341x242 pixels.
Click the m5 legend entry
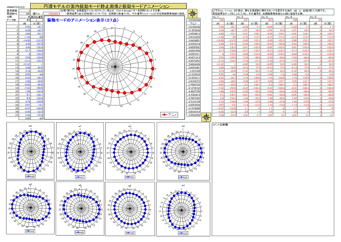pyautogui.click(x=80, y=232)
